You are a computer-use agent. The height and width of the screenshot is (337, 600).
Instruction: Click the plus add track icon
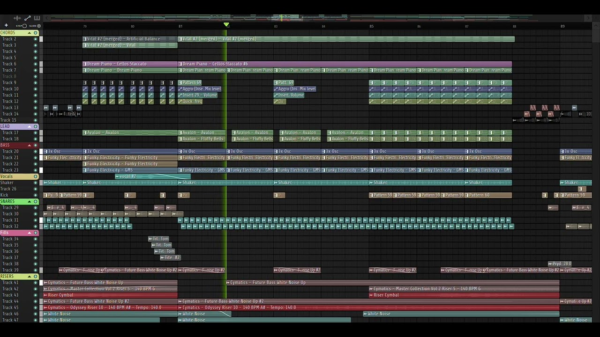[x=6, y=25]
